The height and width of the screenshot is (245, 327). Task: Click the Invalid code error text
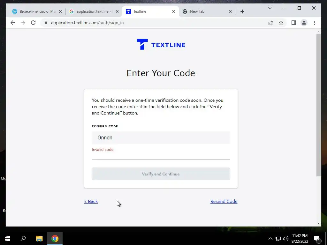[x=103, y=150]
